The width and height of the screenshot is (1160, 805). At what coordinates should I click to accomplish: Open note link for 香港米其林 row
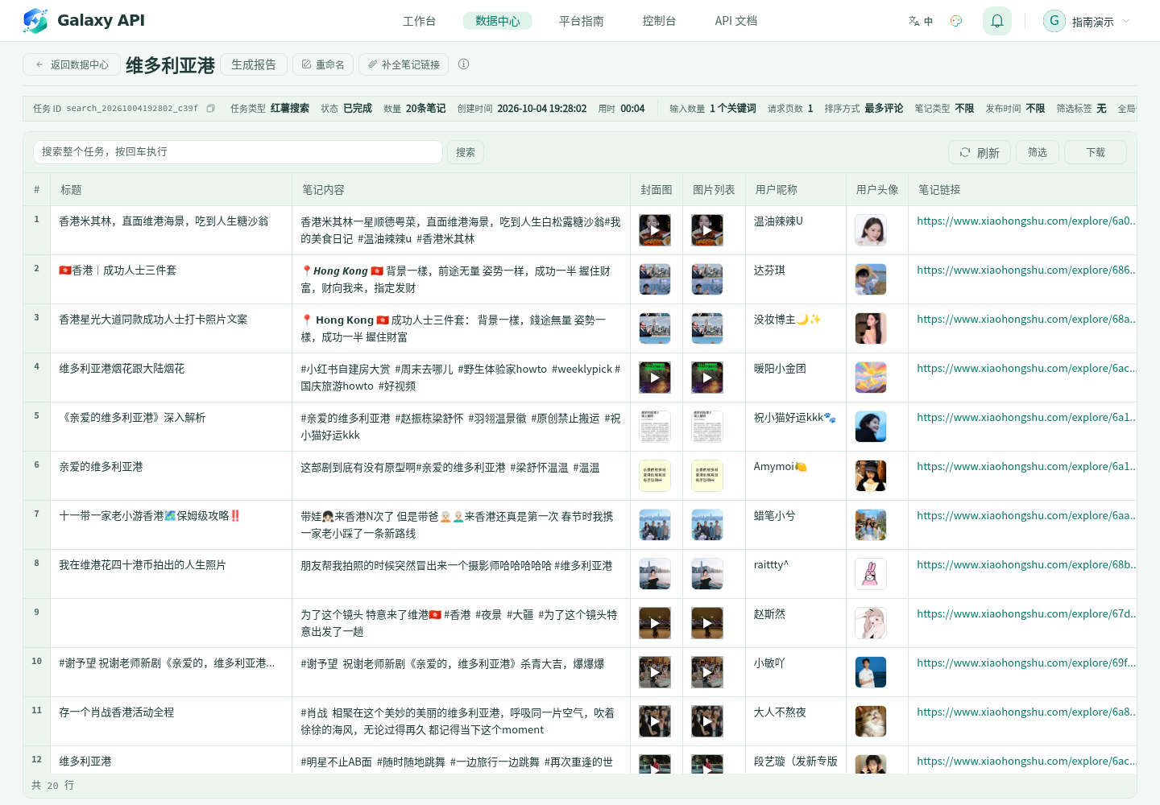1026,221
